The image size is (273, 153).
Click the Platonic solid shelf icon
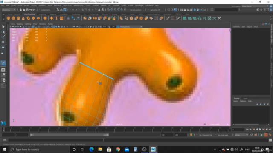coord(45,18)
